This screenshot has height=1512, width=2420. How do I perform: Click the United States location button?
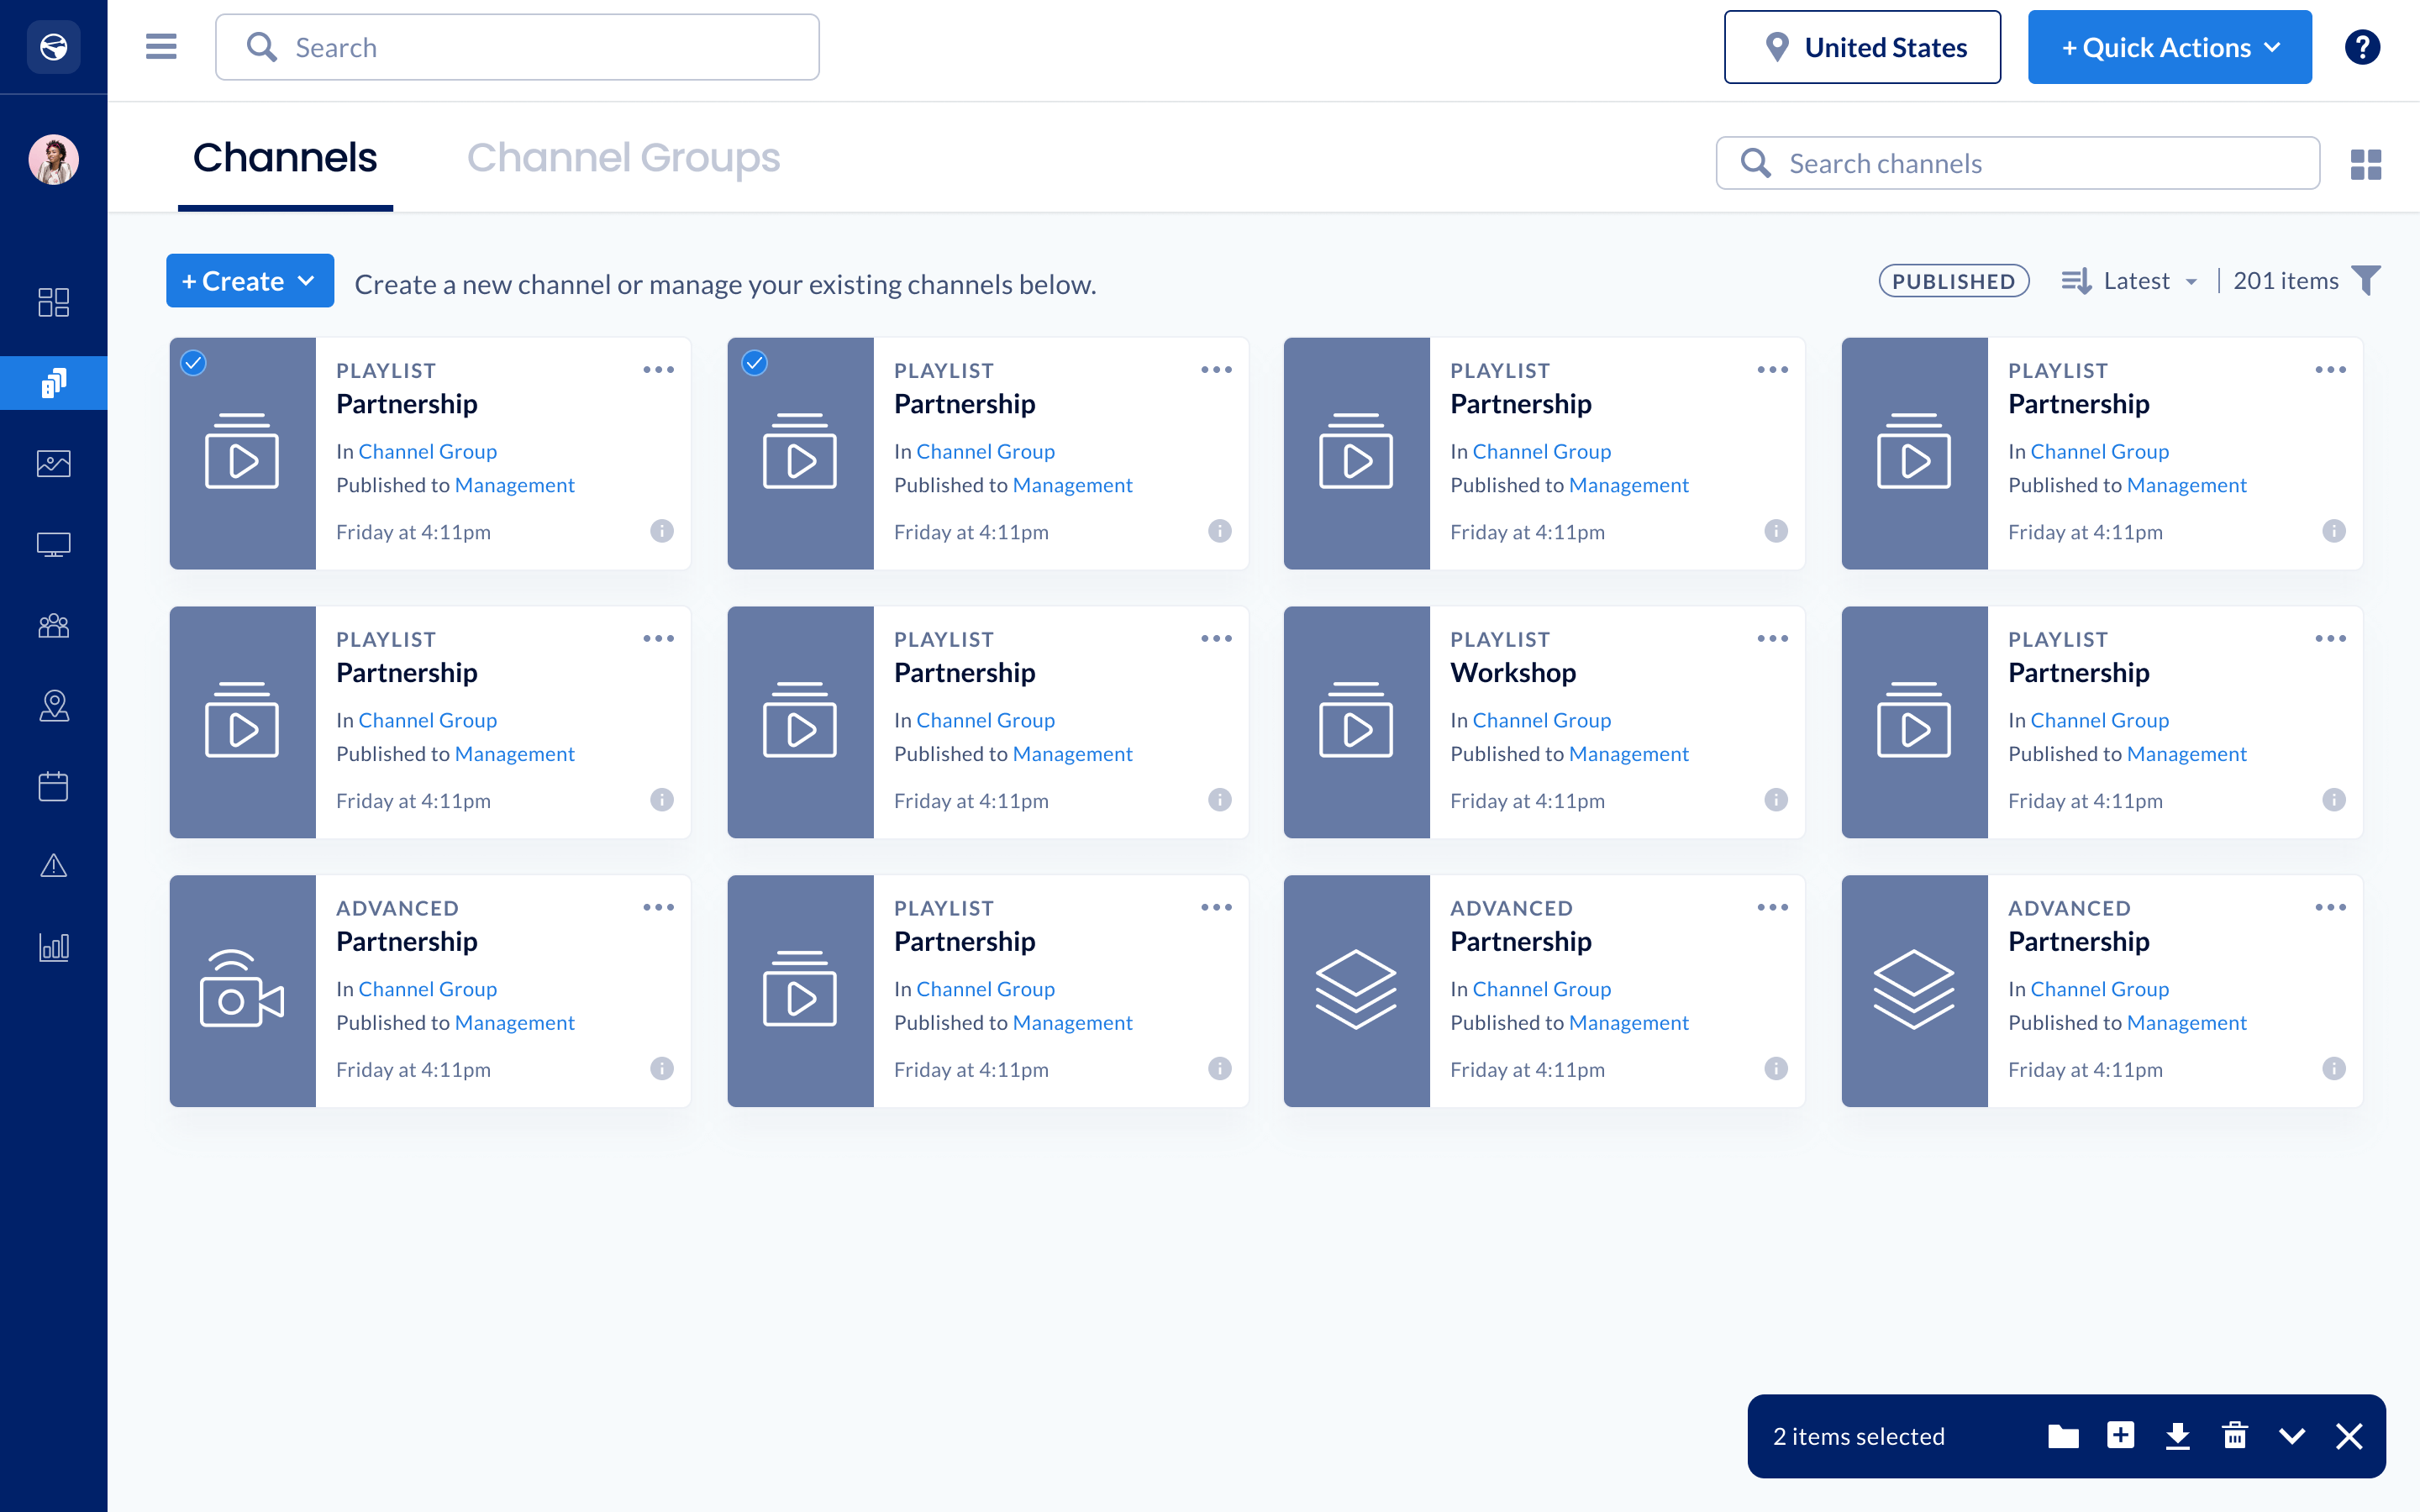coord(1862,47)
